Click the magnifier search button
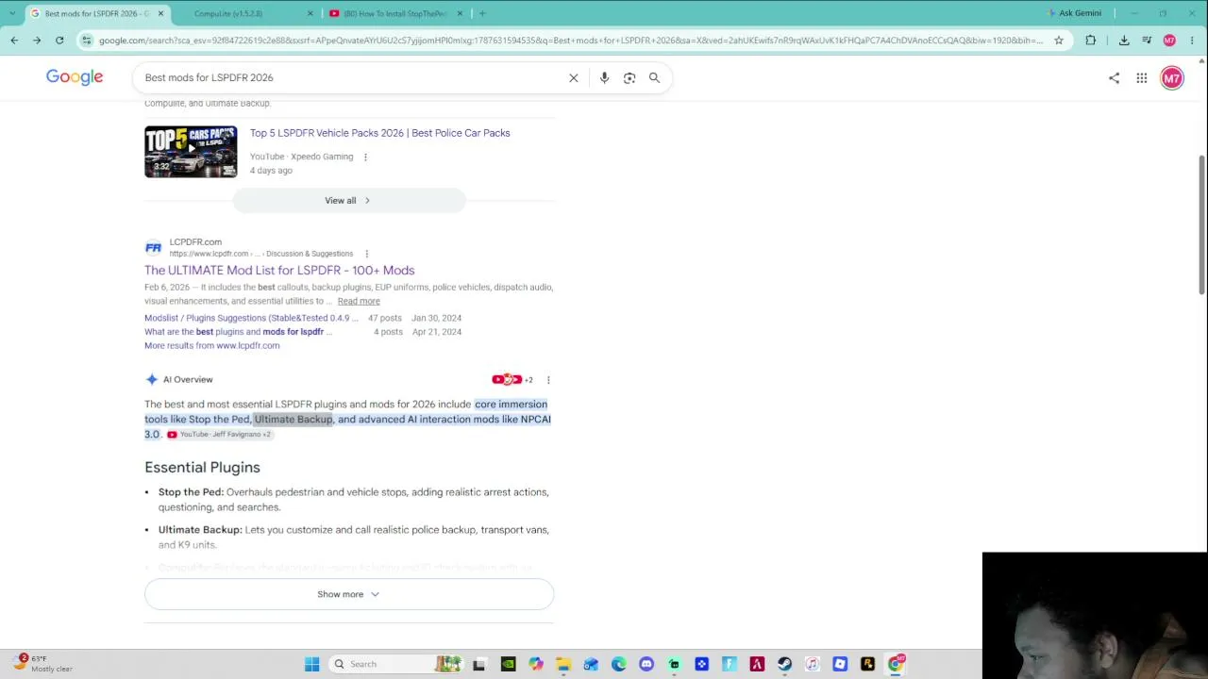This screenshot has height=679, width=1208. pos(654,77)
